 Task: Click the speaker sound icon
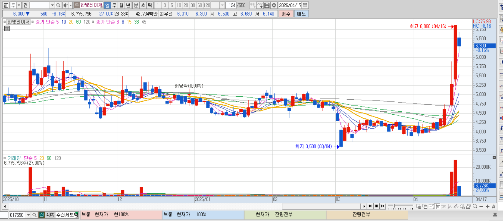pos(65,5)
